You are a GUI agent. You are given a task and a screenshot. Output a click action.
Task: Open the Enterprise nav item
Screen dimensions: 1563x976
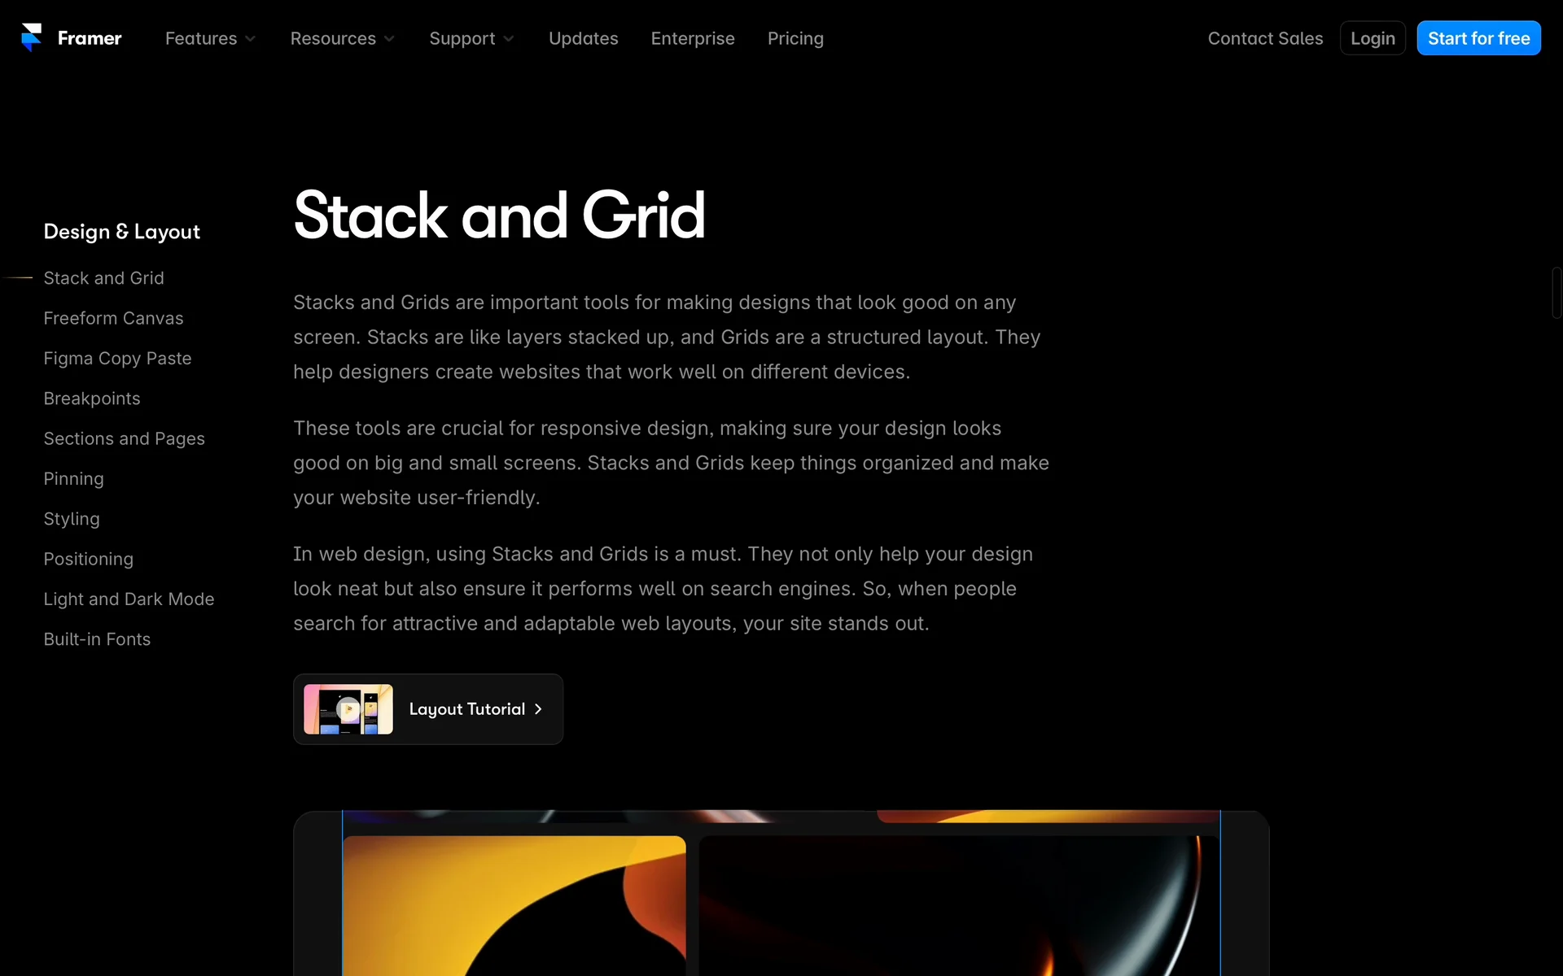pyautogui.click(x=692, y=38)
